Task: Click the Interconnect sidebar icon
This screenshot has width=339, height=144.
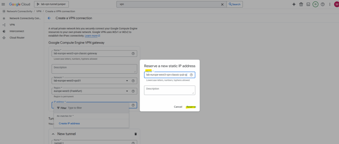Action: [x=4, y=31]
